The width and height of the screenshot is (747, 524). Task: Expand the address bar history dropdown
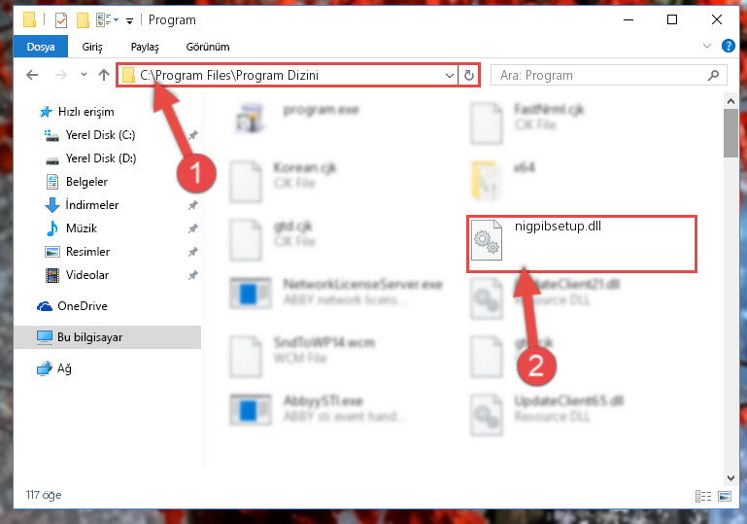click(x=449, y=75)
